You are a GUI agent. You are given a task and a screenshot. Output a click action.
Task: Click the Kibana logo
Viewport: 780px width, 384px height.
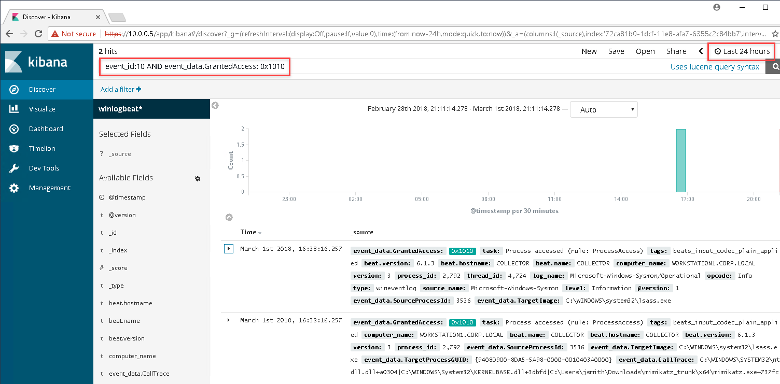36,62
